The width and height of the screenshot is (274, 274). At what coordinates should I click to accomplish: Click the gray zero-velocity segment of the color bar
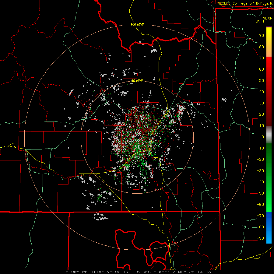point(269,135)
